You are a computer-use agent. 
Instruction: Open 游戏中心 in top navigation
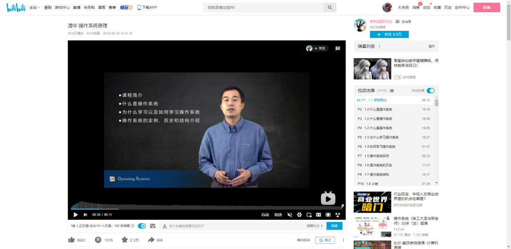click(62, 8)
